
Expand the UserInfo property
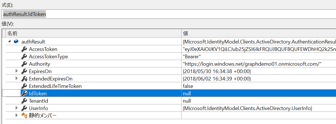coord(17,108)
